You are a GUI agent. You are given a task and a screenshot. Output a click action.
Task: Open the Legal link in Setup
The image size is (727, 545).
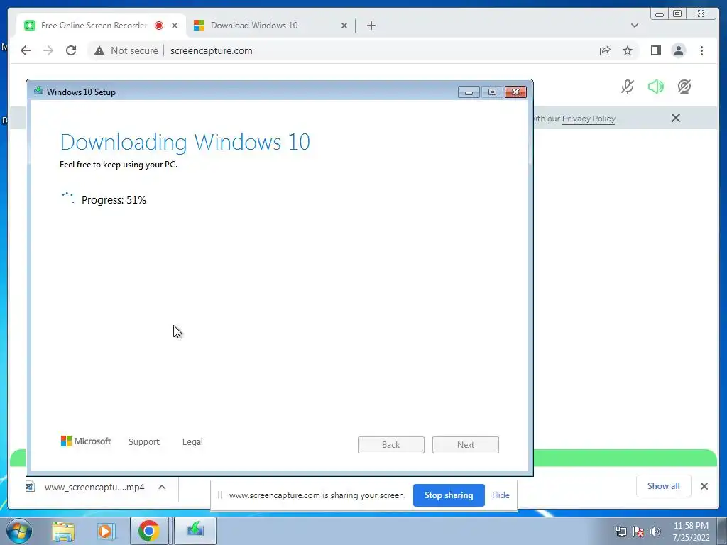pos(192,441)
